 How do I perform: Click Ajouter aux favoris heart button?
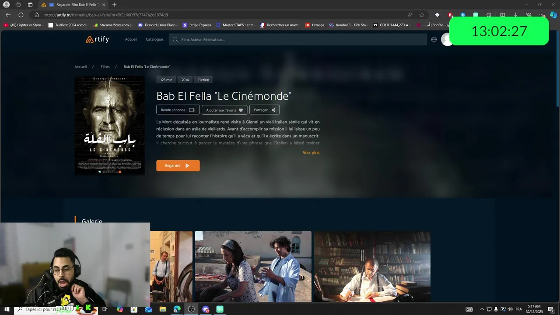[224, 110]
